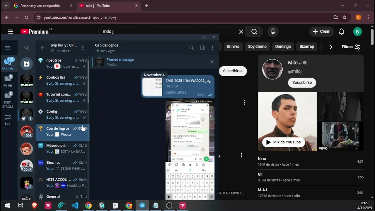Dismiss the pinned message bar
This screenshot has width=375, height=211.
tap(212, 62)
